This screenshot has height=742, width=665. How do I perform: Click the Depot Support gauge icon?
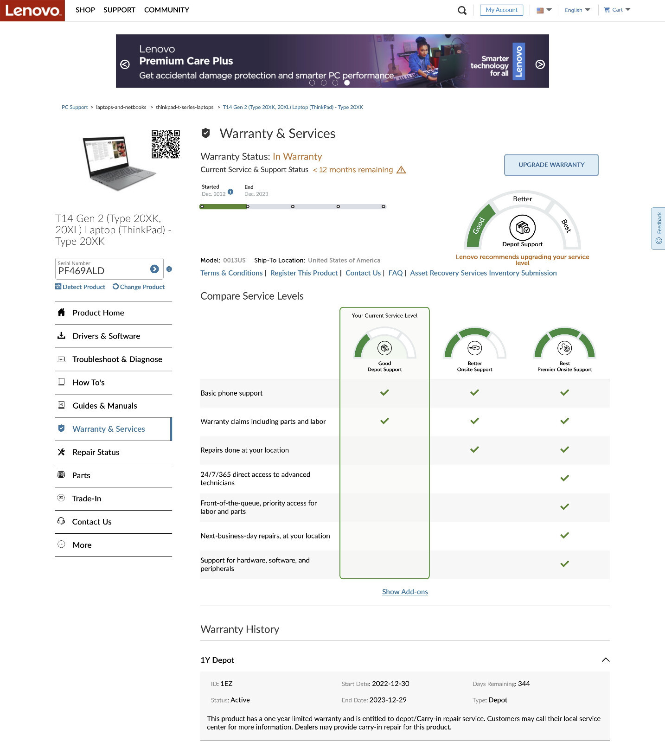click(523, 227)
